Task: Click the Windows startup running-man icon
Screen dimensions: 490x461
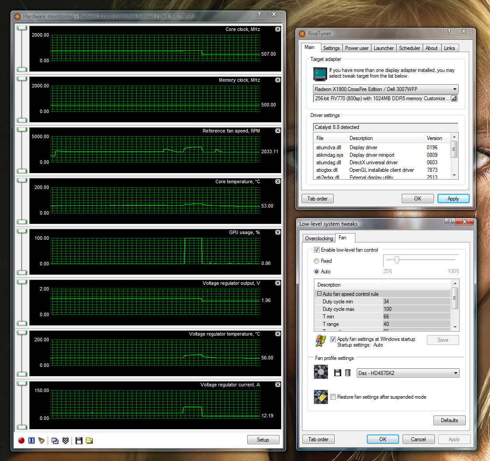Action: [320, 341]
